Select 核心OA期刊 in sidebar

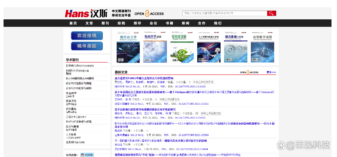[x=80, y=78]
